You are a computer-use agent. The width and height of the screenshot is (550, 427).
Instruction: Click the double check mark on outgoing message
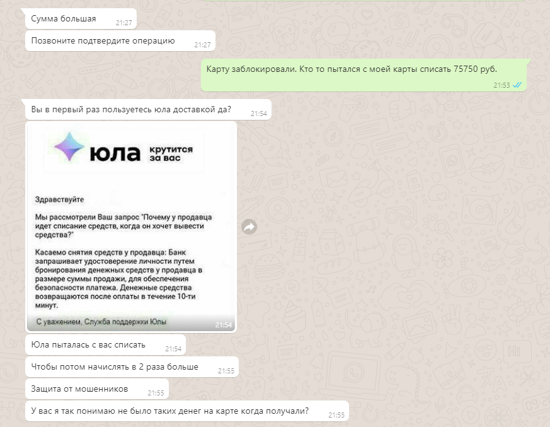pos(517,85)
